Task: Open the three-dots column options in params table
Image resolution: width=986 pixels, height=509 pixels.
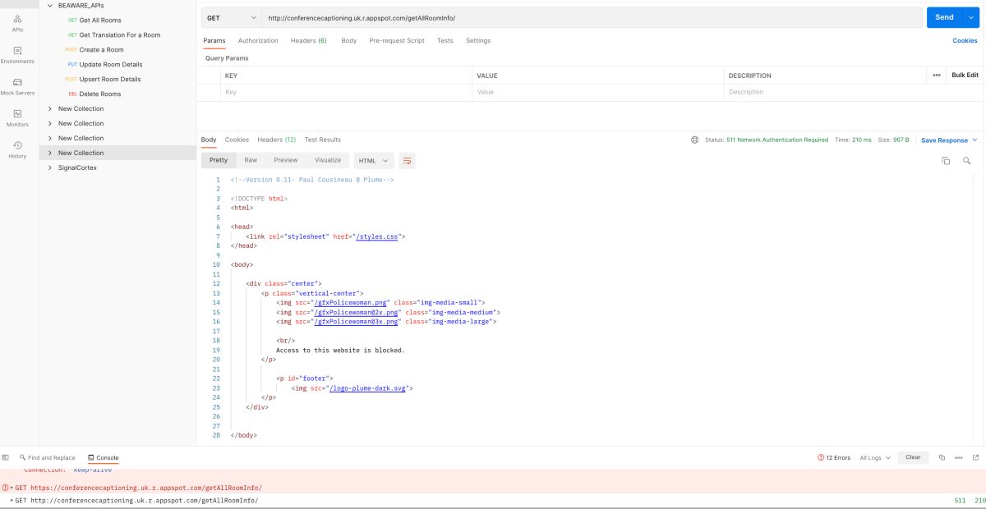Action: [x=936, y=75]
